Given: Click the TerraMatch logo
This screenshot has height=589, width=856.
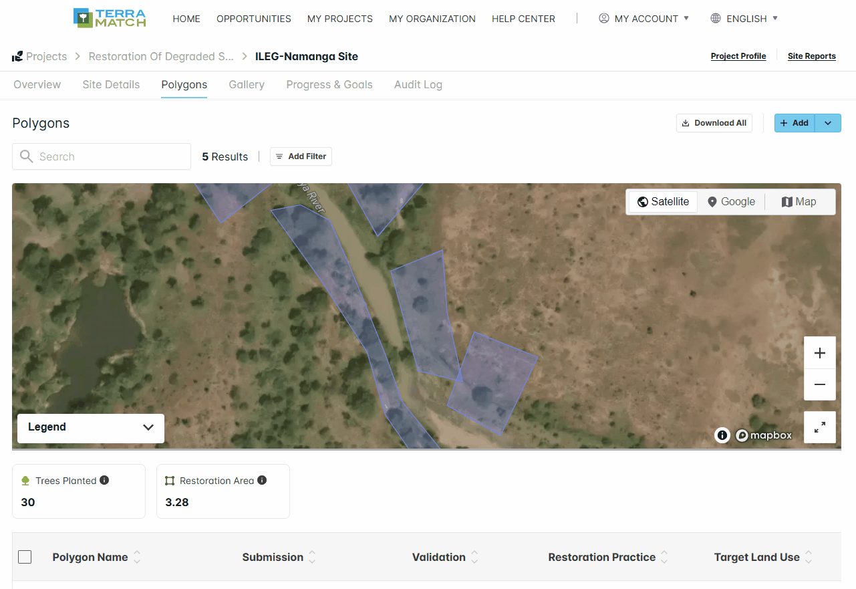Looking at the screenshot, I should point(110,18).
